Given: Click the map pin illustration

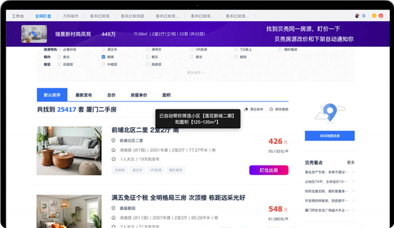Looking at the screenshot, I should (x=330, y=112).
